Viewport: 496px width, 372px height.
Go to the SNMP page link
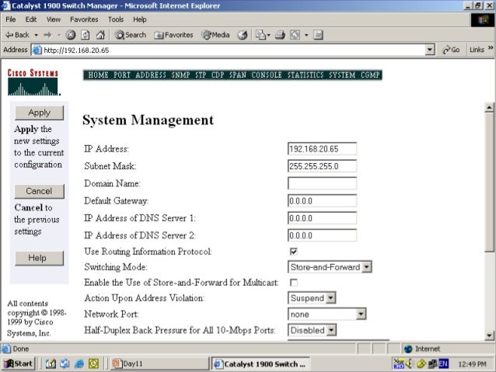point(180,75)
